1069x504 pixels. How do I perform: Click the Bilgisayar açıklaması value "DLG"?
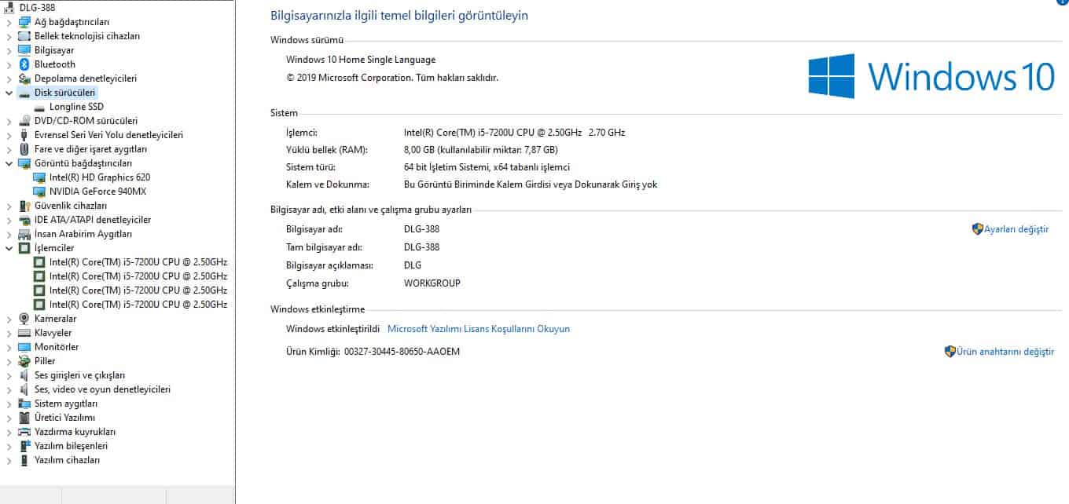pyautogui.click(x=413, y=265)
